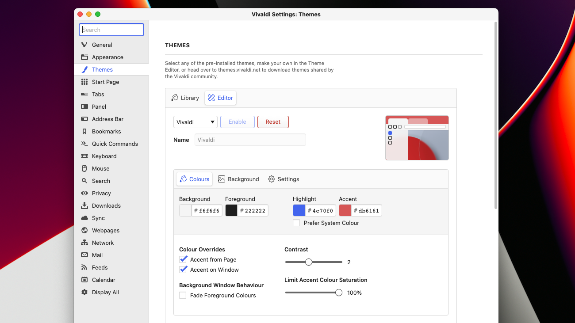575x323 pixels.
Task: Click the Panel icon in sidebar
Action: point(84,106)
